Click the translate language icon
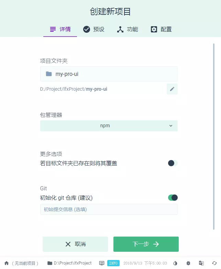The image size is (221, 269). (x=201, y=263)
